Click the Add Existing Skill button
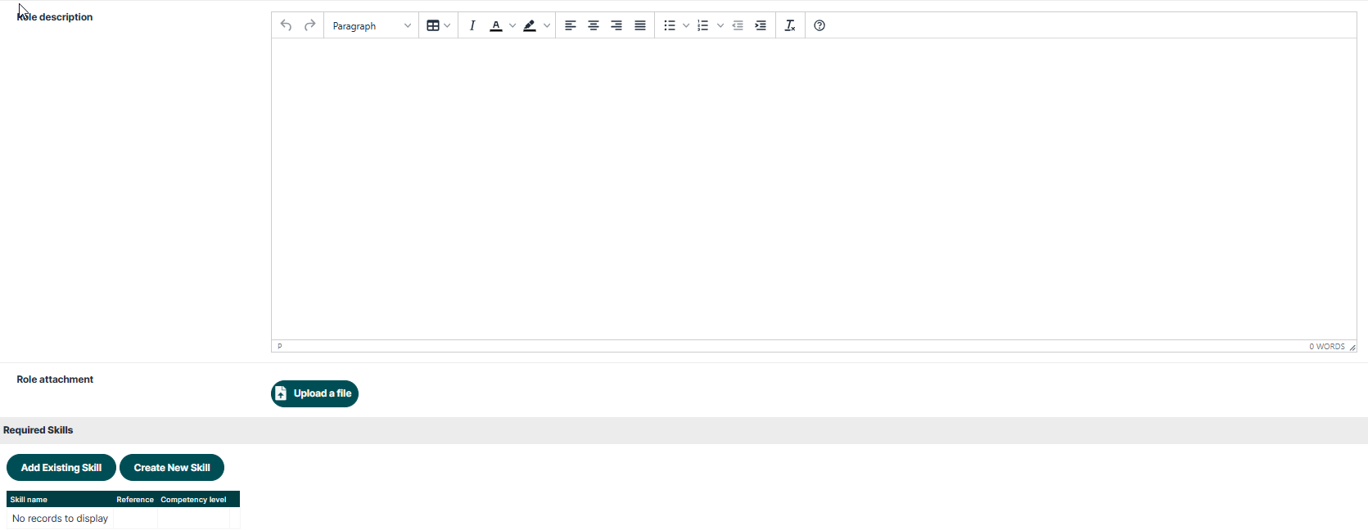Viewport: 1368px width, 530px height. click(x=61, y=468)
